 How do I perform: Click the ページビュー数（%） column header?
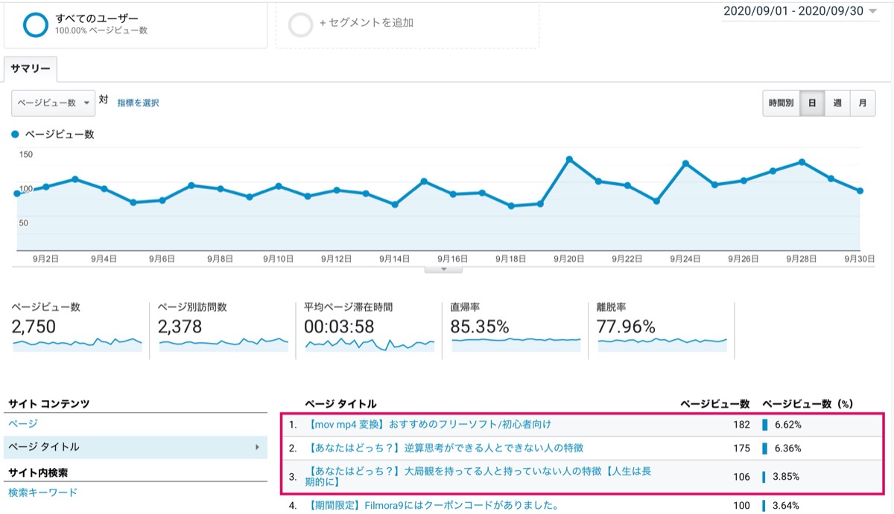[x=807, y=404]
